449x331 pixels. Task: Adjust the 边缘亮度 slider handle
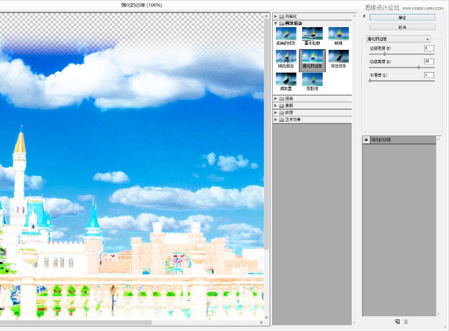point(419,67)
